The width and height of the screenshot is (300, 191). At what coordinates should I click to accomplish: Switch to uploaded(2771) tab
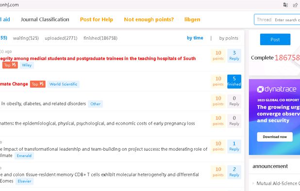pos(61,38)
